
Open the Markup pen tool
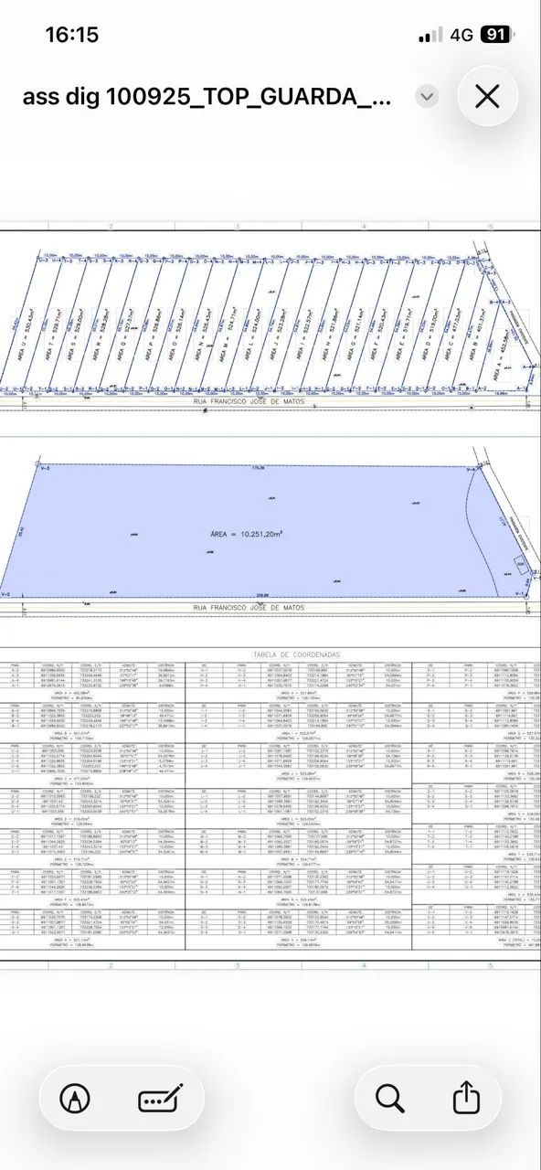(x=74, y=1098)
